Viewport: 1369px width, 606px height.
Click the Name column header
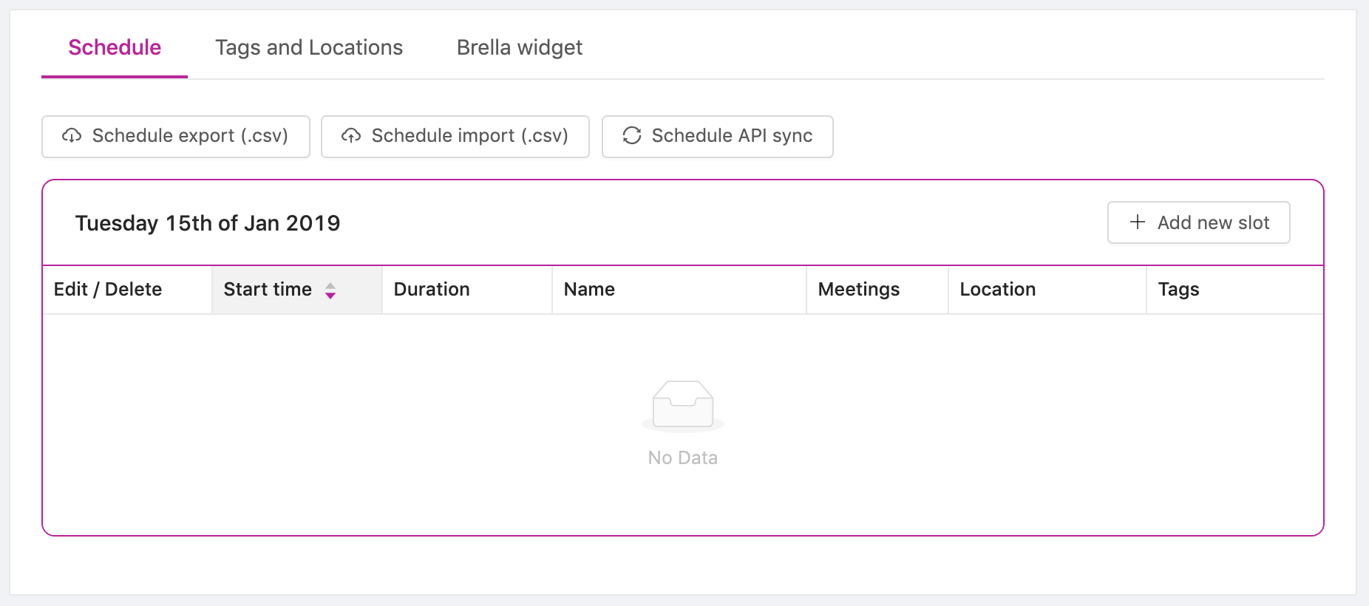tap(679, 290)
